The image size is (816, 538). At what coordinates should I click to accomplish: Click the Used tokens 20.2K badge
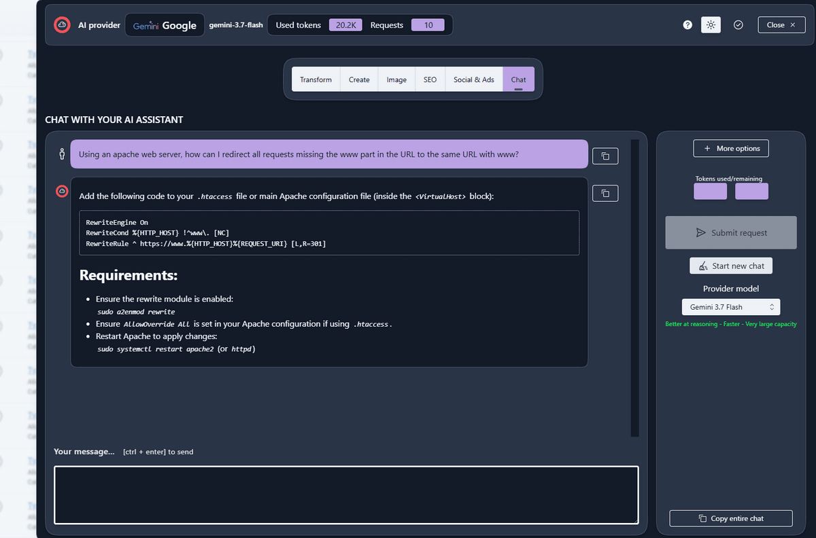[346, 25]
